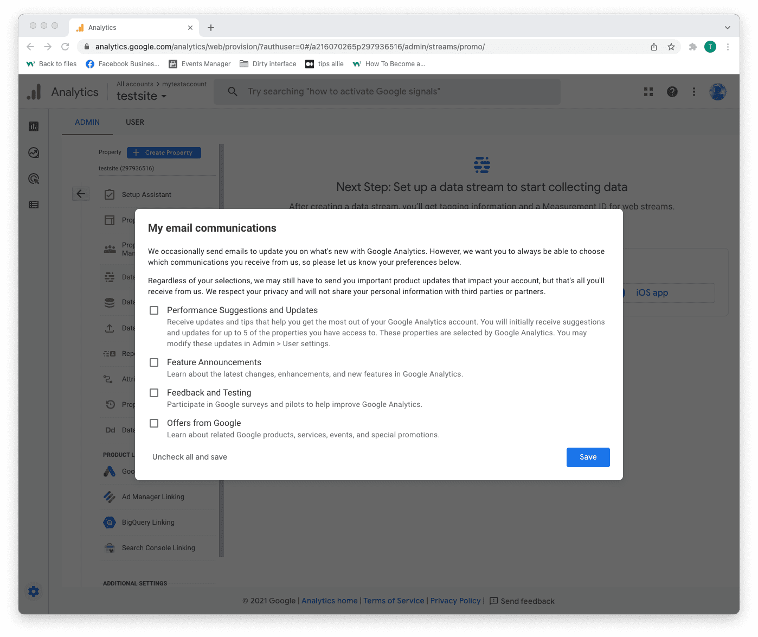Collapse the property panel with back arrow

click(81, 193)
